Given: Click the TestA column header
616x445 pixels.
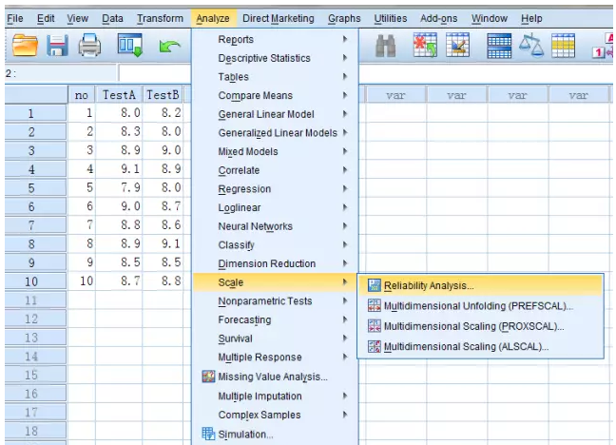Looking at the screenshot, I should tap(120, 95).
